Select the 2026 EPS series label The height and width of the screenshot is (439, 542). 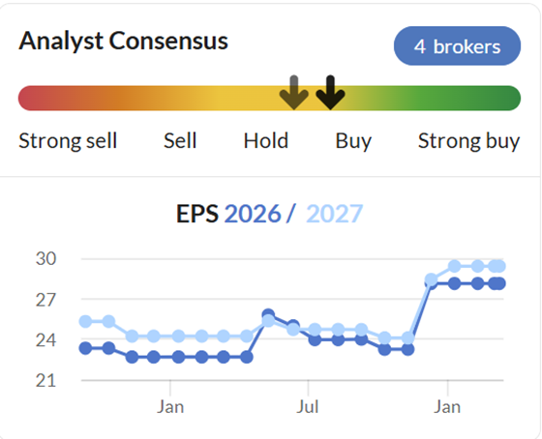(253, 214)
